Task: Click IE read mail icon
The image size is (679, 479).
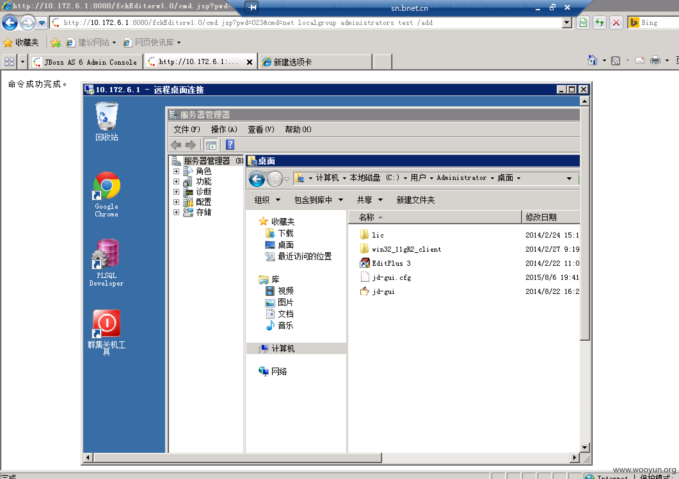Action: point(640,60)
